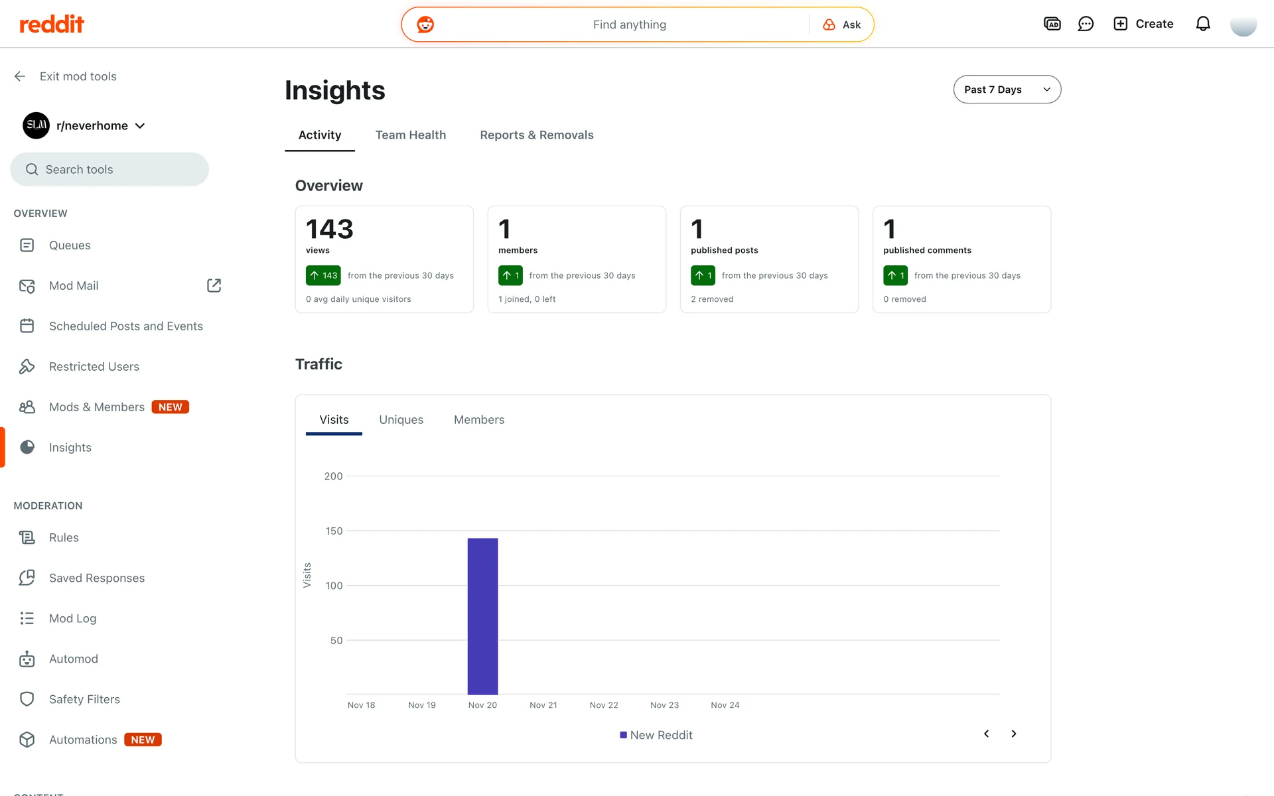
Task: Open the chat bubble icon
Action: 1086,24
